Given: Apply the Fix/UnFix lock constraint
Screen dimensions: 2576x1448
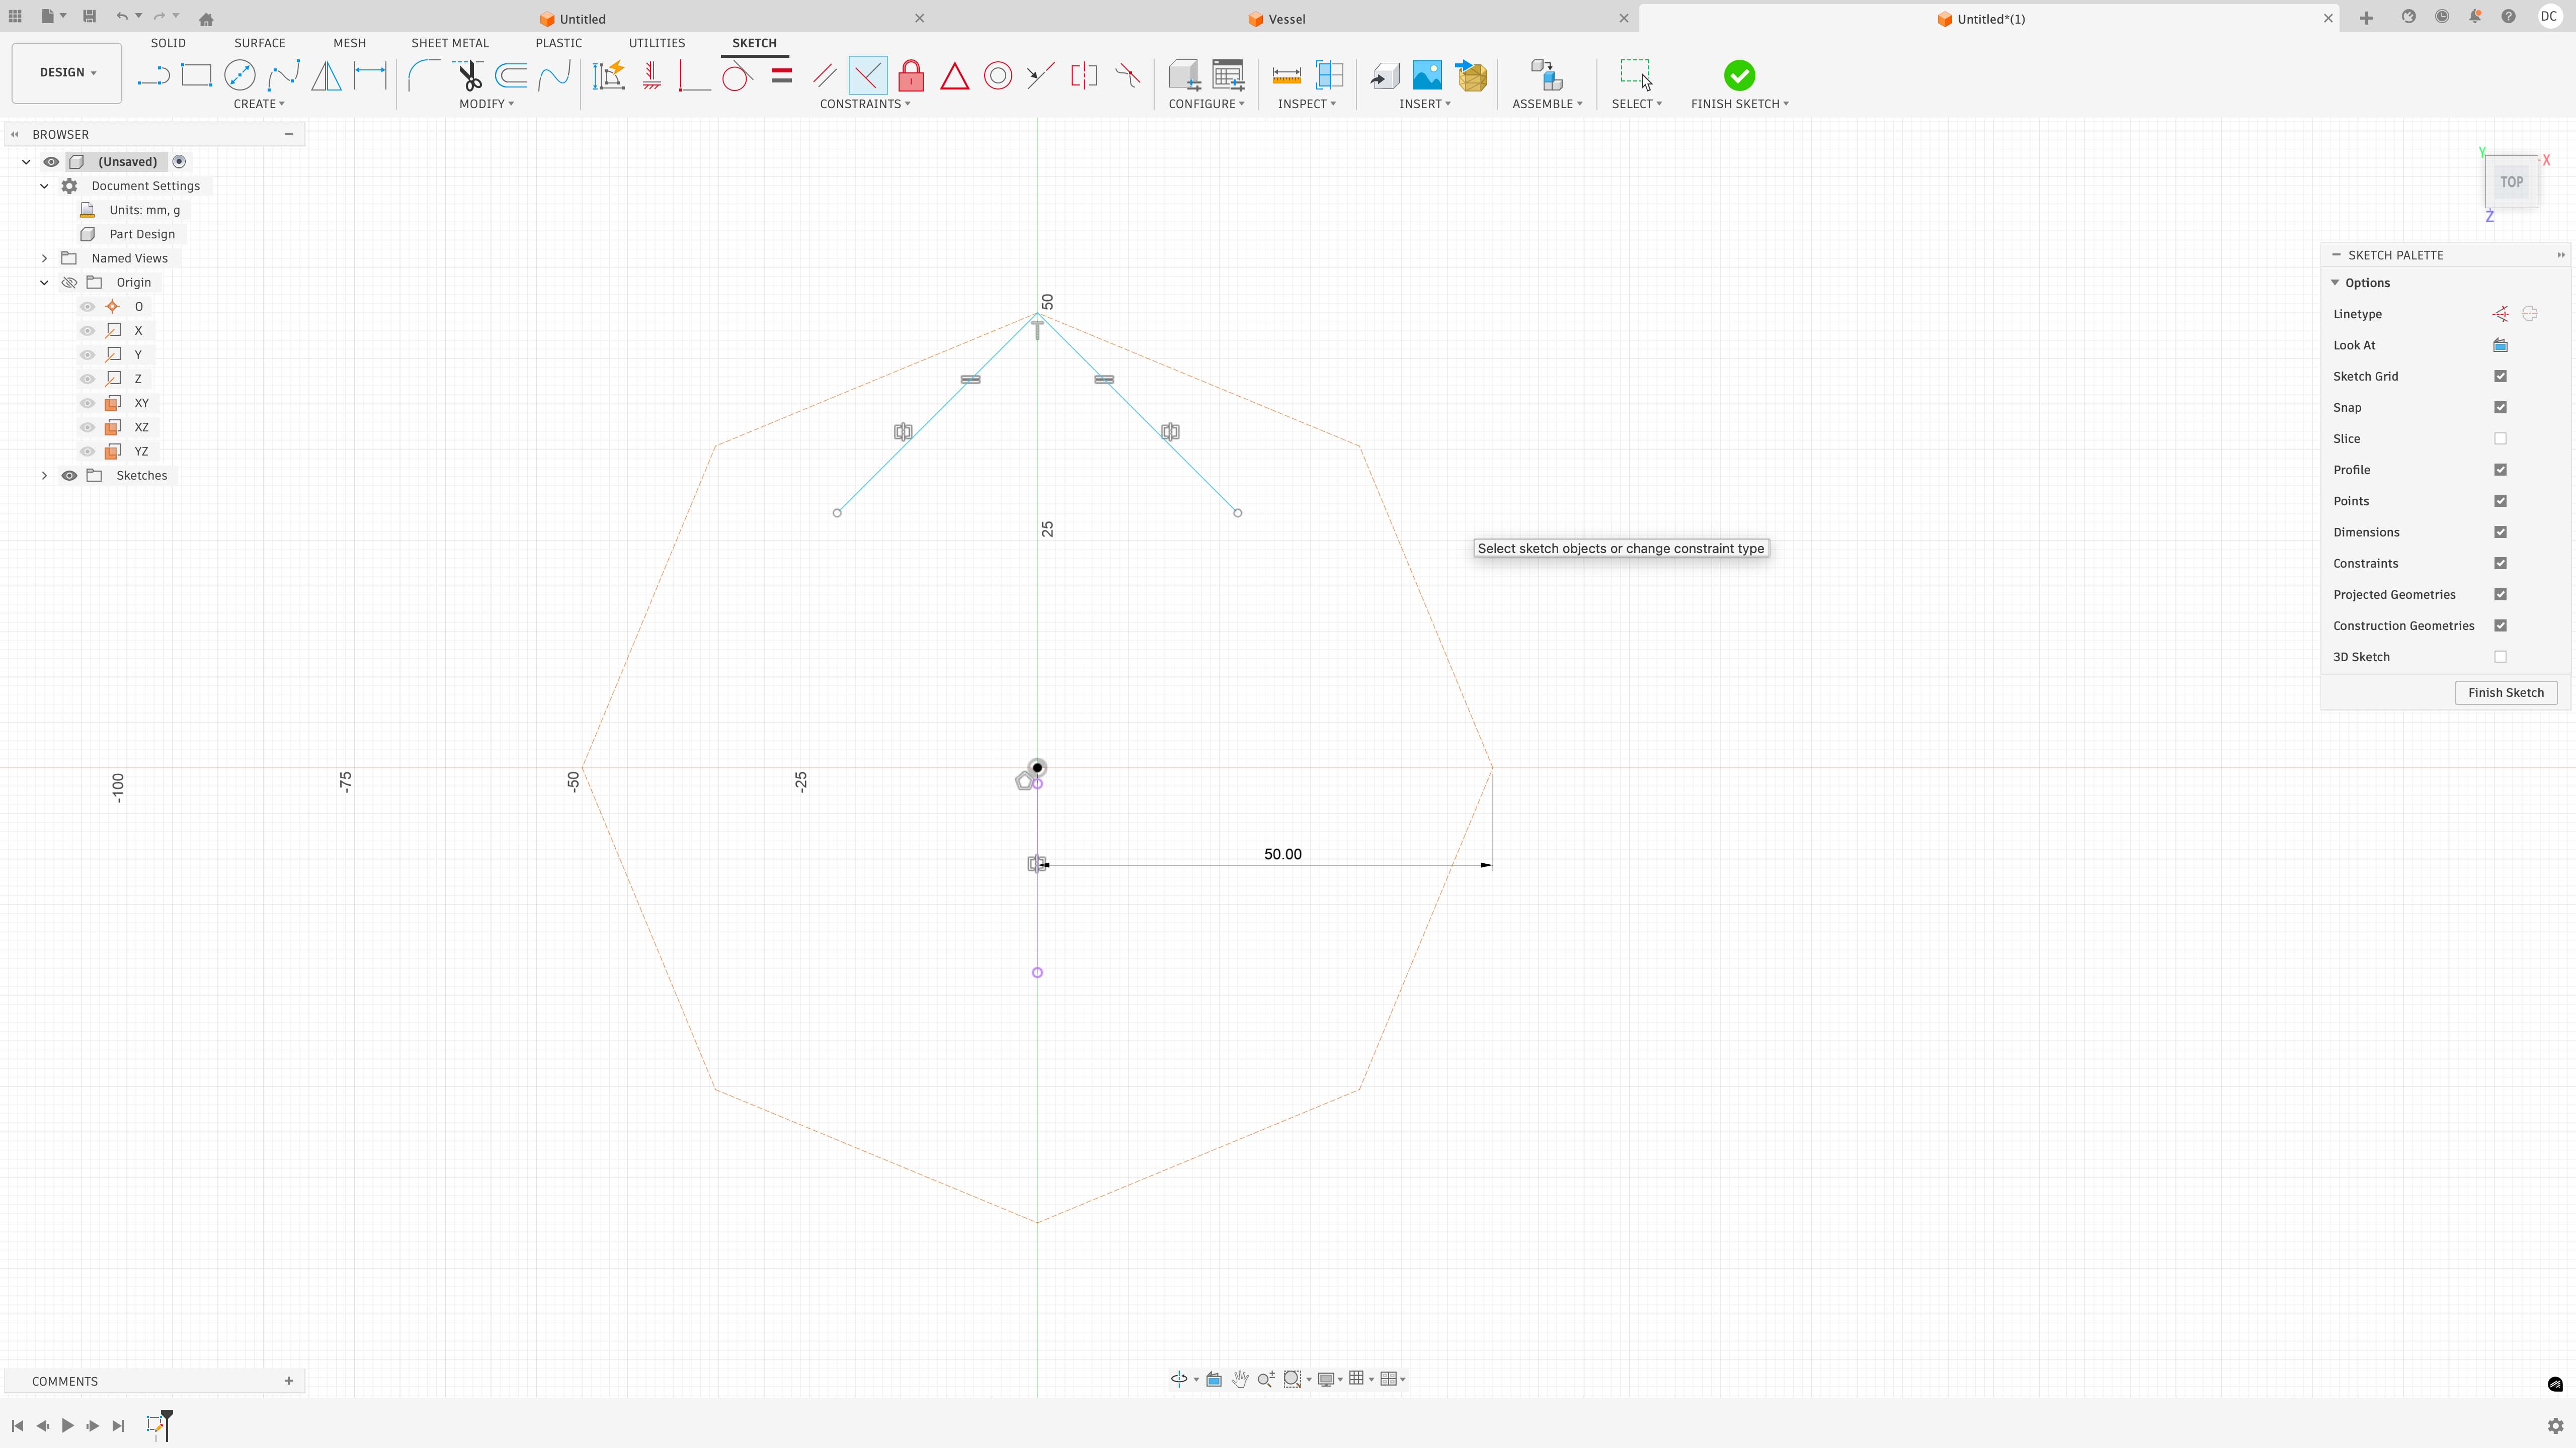Looking at the screenshot, I should pyautogui.click(x=911, y=75).
